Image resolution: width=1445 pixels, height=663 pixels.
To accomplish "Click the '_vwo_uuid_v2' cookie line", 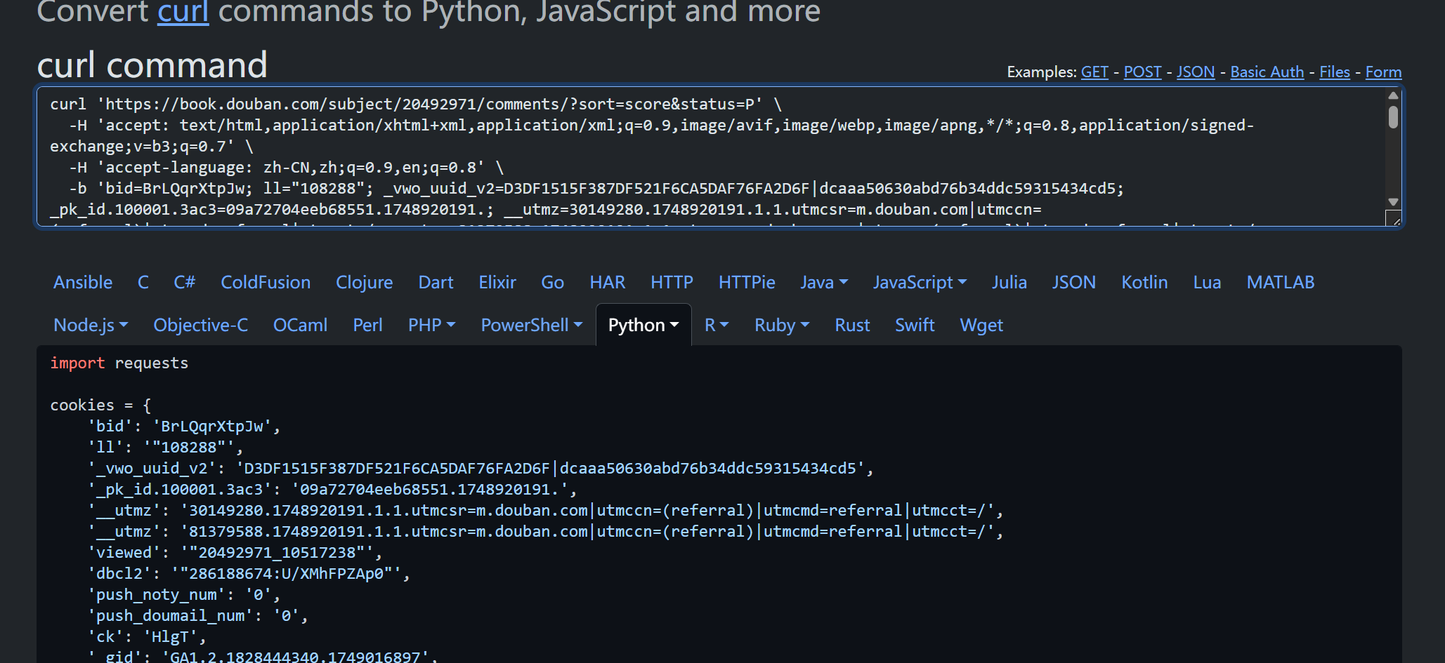I will pyautogui.click(x=481, y=468).
